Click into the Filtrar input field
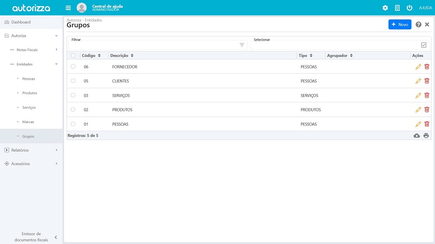The height and width of the screenshot is (244, 435). coord(152,45)
